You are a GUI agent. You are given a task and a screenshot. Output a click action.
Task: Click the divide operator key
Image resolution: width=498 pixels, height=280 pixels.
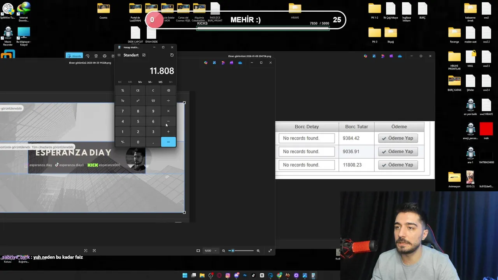pos(168,101)
